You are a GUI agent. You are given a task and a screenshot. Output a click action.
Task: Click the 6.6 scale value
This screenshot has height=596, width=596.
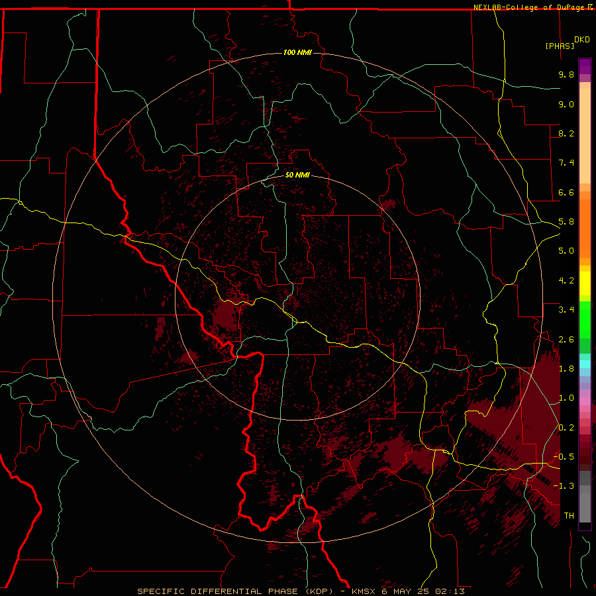(x=566, y=192)
